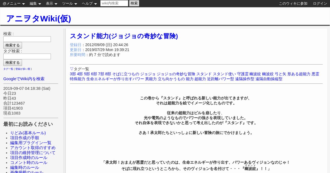330x173 pixels.
Task: Open the 幽波紋 tag
Action: pyautogui.click(x=255, y=74)
